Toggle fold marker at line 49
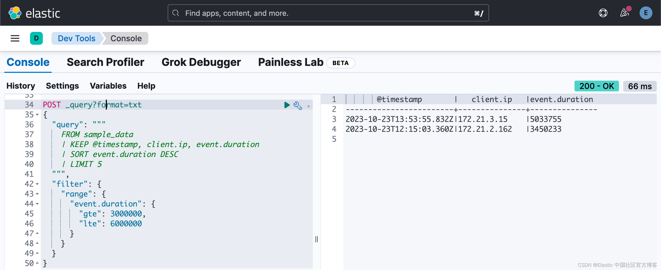 (37, 253)
